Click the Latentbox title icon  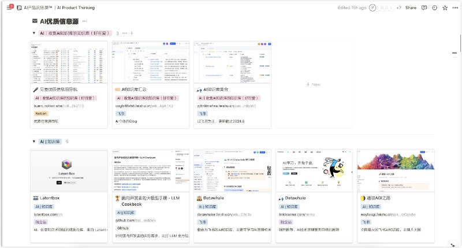tap(36, 198)
